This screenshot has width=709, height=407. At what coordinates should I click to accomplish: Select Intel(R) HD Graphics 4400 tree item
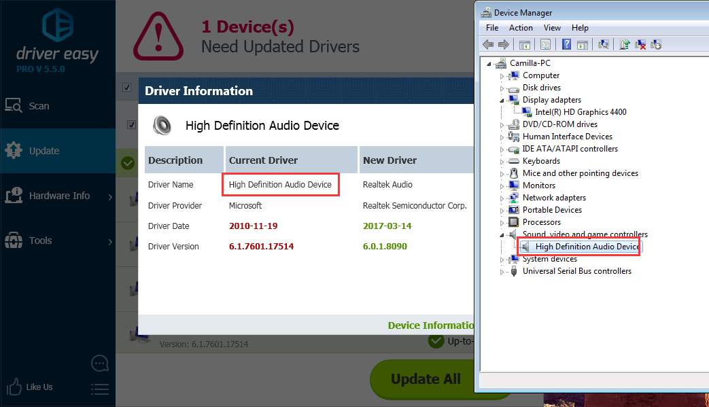tap(581, 112)
